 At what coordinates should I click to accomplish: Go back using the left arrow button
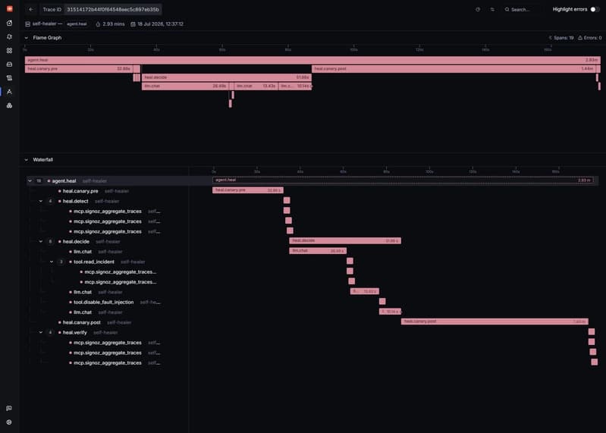(31, 9)
